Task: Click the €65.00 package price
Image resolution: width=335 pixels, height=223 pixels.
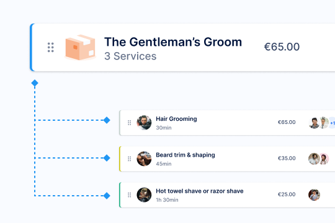Action: pyautogui.click(x=282, y=46)
